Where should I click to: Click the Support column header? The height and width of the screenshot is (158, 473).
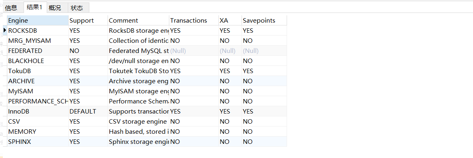pos(88,21)
